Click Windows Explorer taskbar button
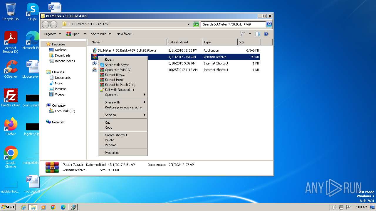Image resolution: width=376 pixels, height=211 pixels. [33, 207]
